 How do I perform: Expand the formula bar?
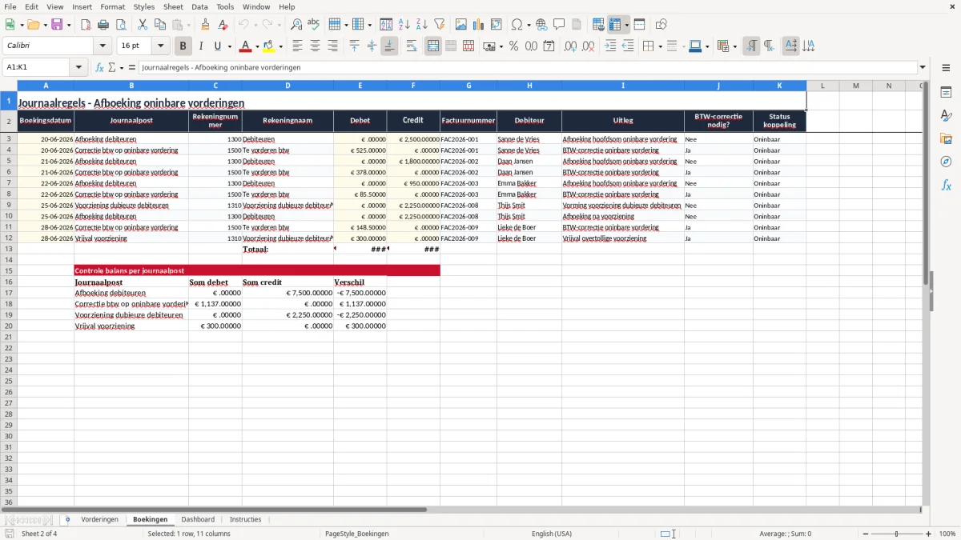pos(923,67)
